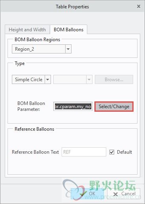Image resolution: width=145 pixels, height=204 pixels.
Task: Close the Table Properties dialog
Action: click(139, 6)
